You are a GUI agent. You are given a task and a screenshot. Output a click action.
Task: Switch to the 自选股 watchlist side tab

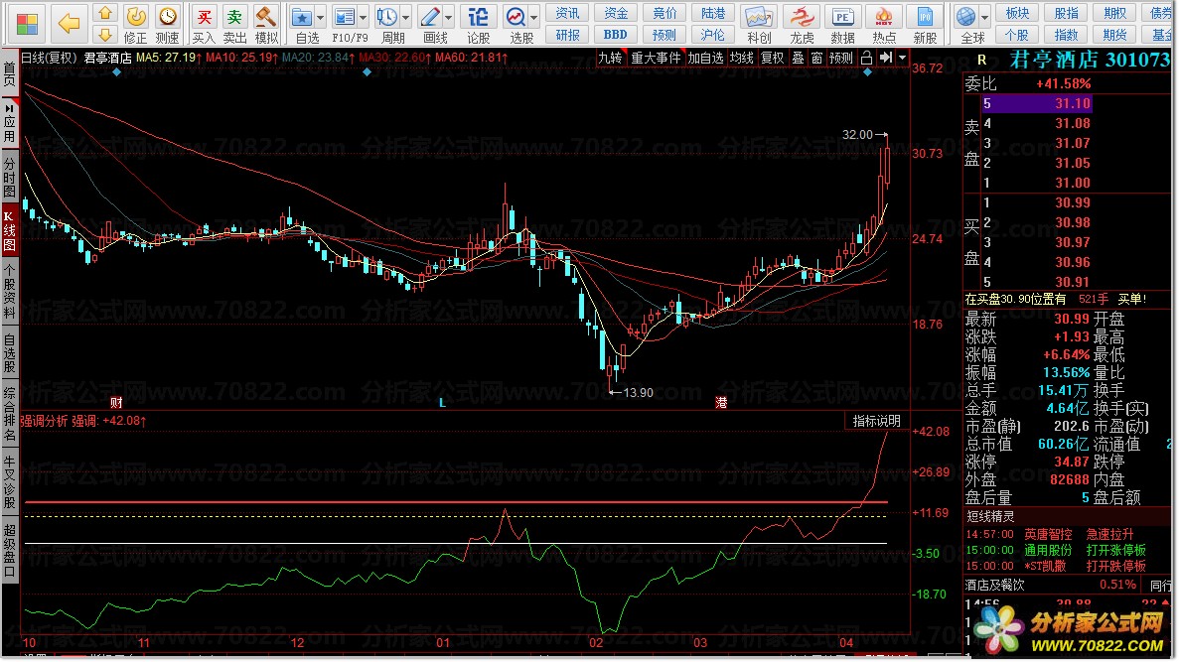9,352
